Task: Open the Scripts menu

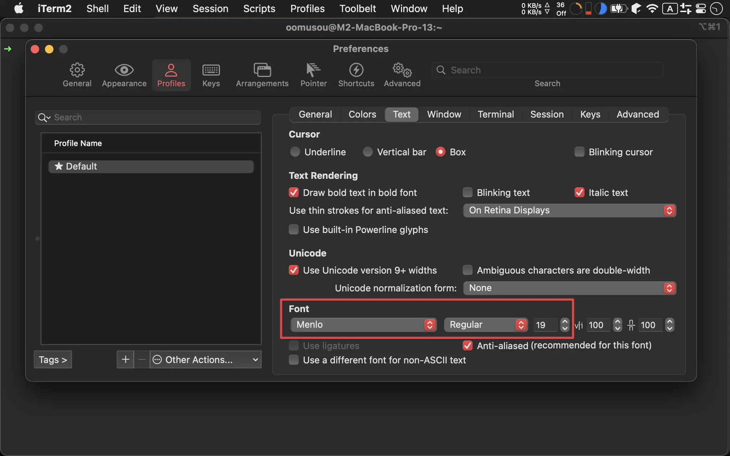Action: (x=259, y=9)
